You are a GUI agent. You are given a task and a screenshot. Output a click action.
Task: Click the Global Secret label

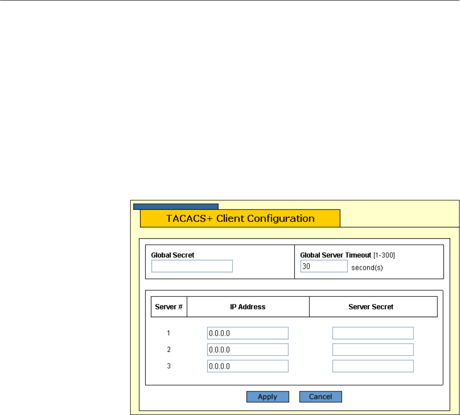pyautogui.click(x=173, y=255)
